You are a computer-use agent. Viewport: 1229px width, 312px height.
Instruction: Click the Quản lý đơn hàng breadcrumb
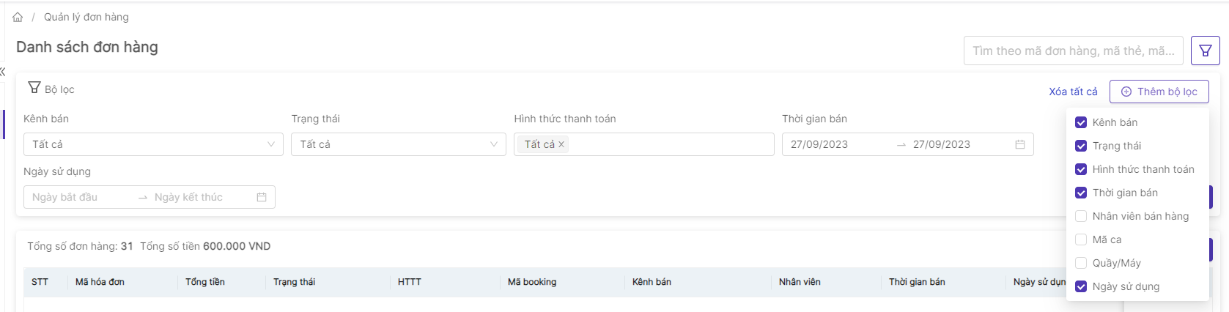coord(86,17)
